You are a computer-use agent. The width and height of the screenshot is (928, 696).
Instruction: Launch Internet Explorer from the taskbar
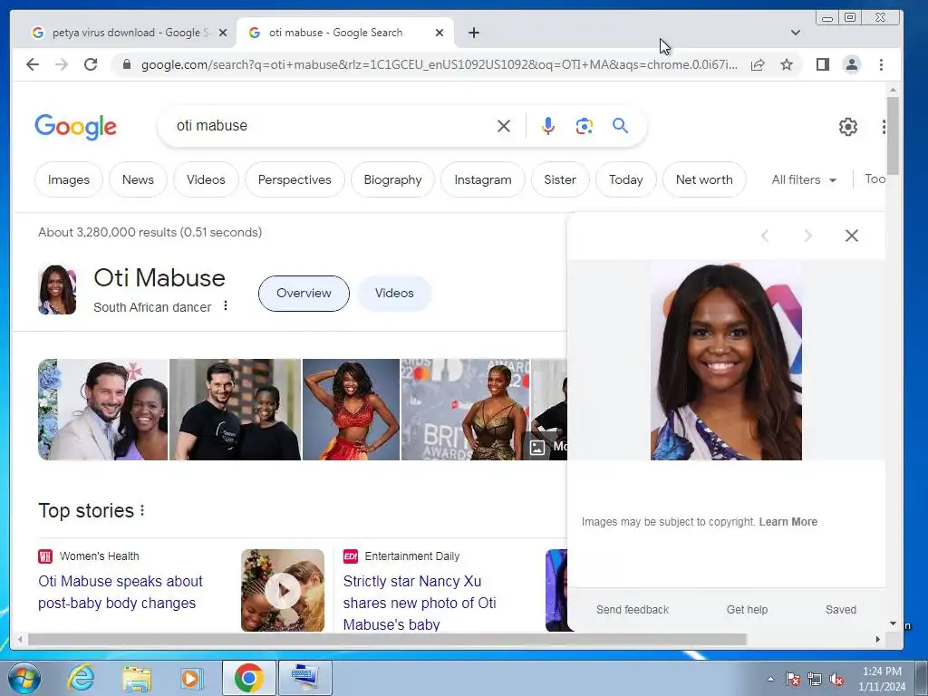tap(81, 678)
